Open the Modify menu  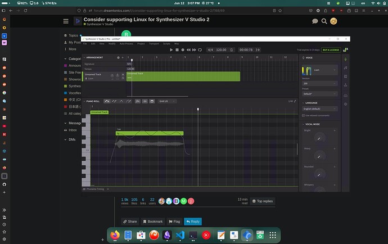[112, 43]
